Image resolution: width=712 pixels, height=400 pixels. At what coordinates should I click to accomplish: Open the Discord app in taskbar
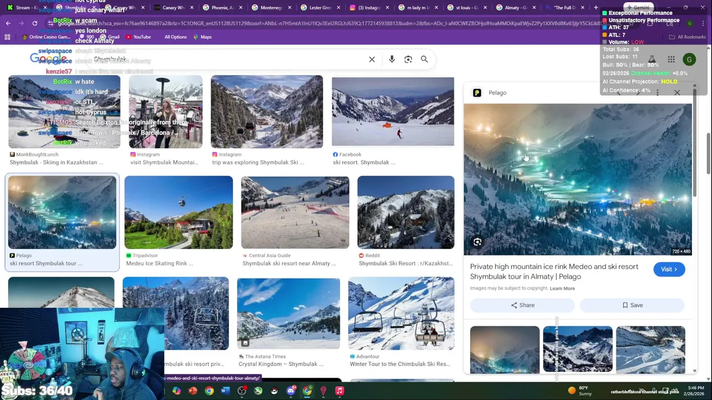[x=291, y=391]
